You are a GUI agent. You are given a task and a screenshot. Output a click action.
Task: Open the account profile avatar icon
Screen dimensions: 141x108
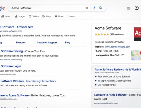(x=137, y=8)
